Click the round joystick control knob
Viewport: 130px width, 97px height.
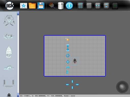122,87
